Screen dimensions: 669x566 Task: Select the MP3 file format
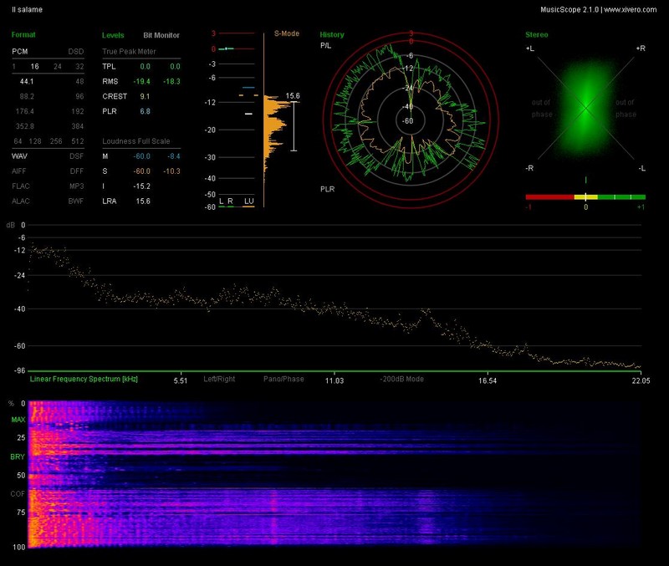pyautogui.click(x=77, y=186)
